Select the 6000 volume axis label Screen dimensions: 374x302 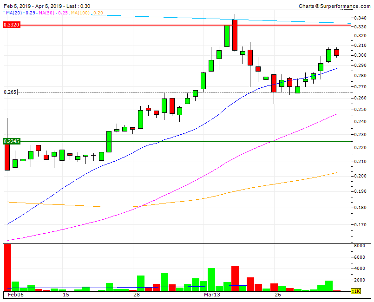point(360,257)
